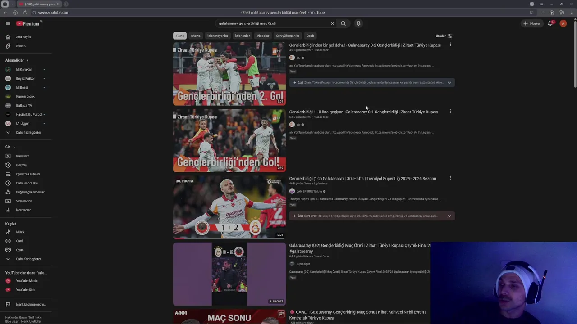Bookmark page via address bar icon

click(531, 13)
